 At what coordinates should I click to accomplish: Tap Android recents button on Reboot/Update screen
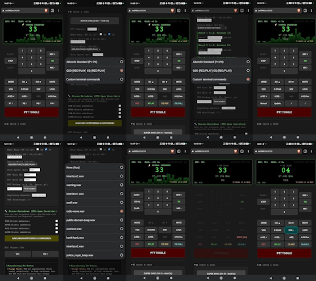click(298, 137)
